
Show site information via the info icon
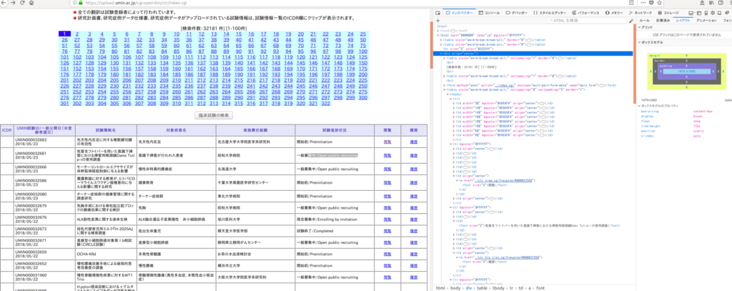pyautogui.click(x=75, y=2)
